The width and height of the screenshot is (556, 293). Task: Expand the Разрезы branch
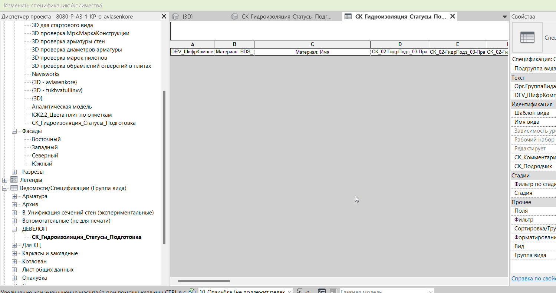pos(14,172)
